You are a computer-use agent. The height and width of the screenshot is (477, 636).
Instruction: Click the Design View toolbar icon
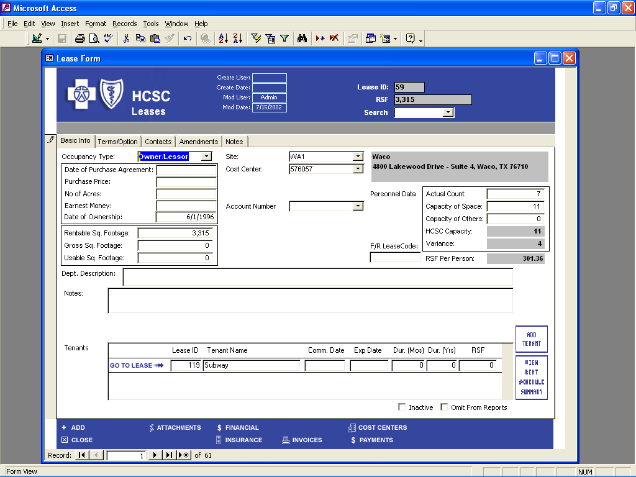pos(37,39)
